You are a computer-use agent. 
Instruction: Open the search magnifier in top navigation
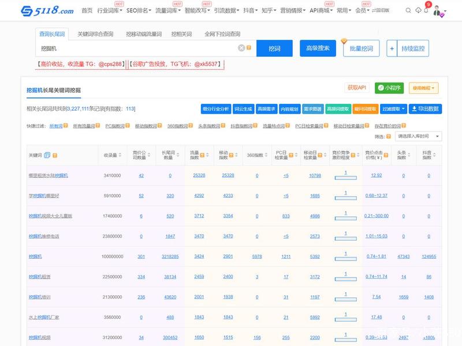pos(408,10)
